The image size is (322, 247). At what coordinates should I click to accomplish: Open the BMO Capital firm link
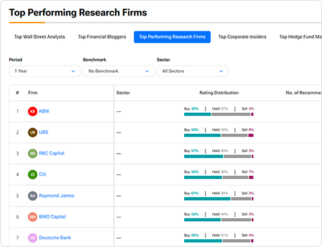point(52,217)
